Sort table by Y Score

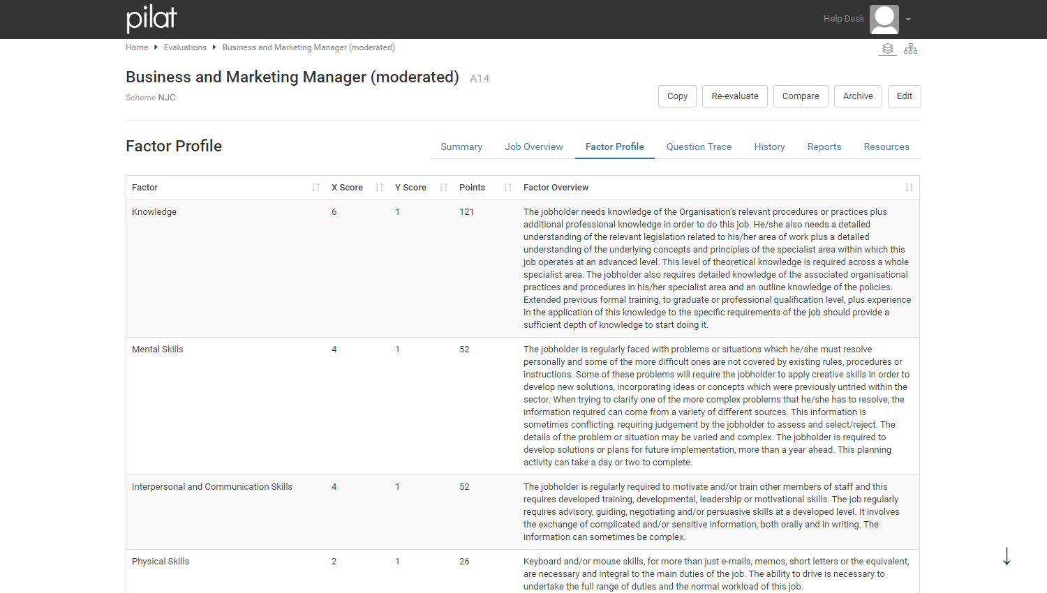443,188
